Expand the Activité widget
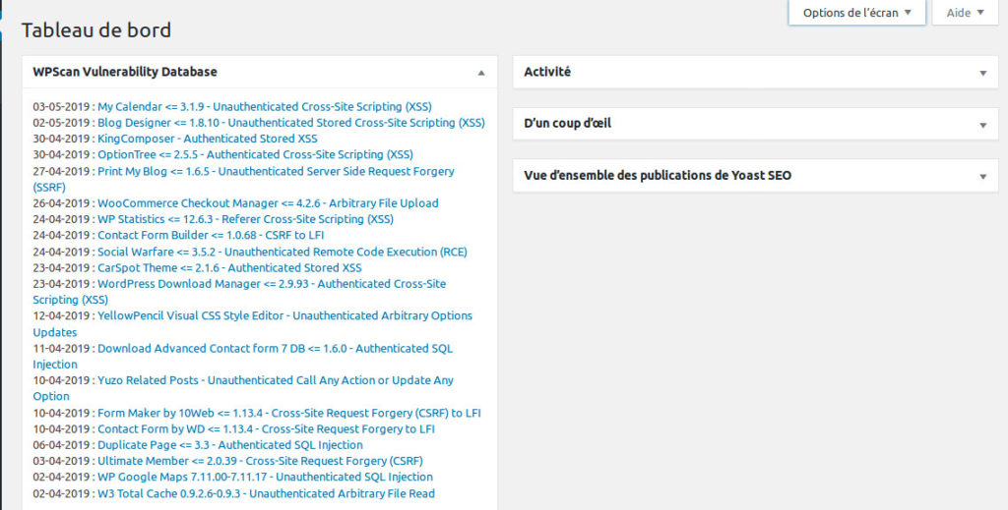 point(983,73)
